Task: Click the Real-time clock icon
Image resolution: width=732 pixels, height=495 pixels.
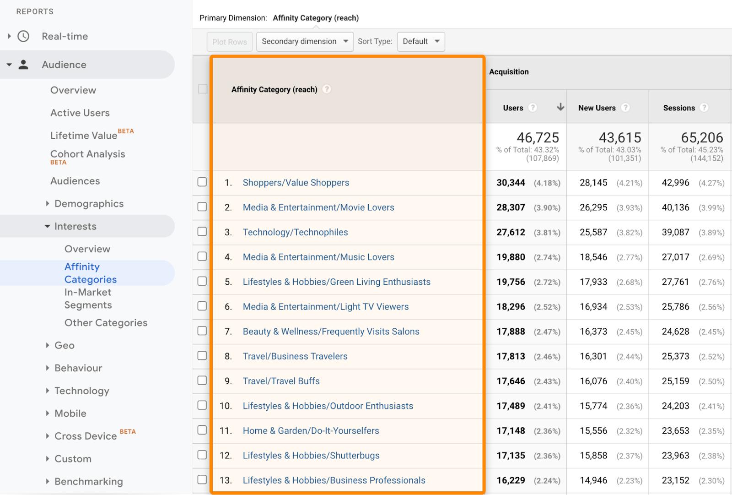Action: pyautogui.click(x=23, y=36)
